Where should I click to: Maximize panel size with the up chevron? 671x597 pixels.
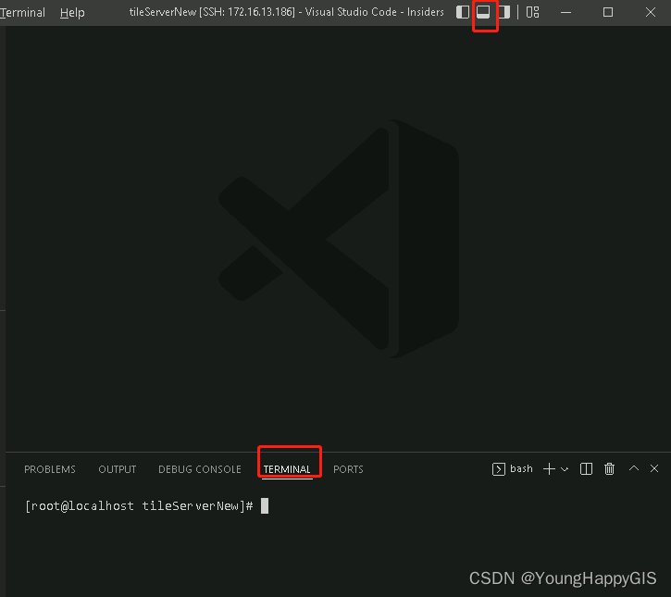(634, 468)
